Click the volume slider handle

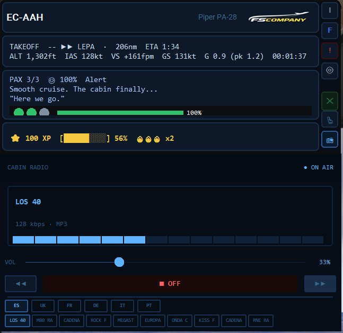coord(119,262)
